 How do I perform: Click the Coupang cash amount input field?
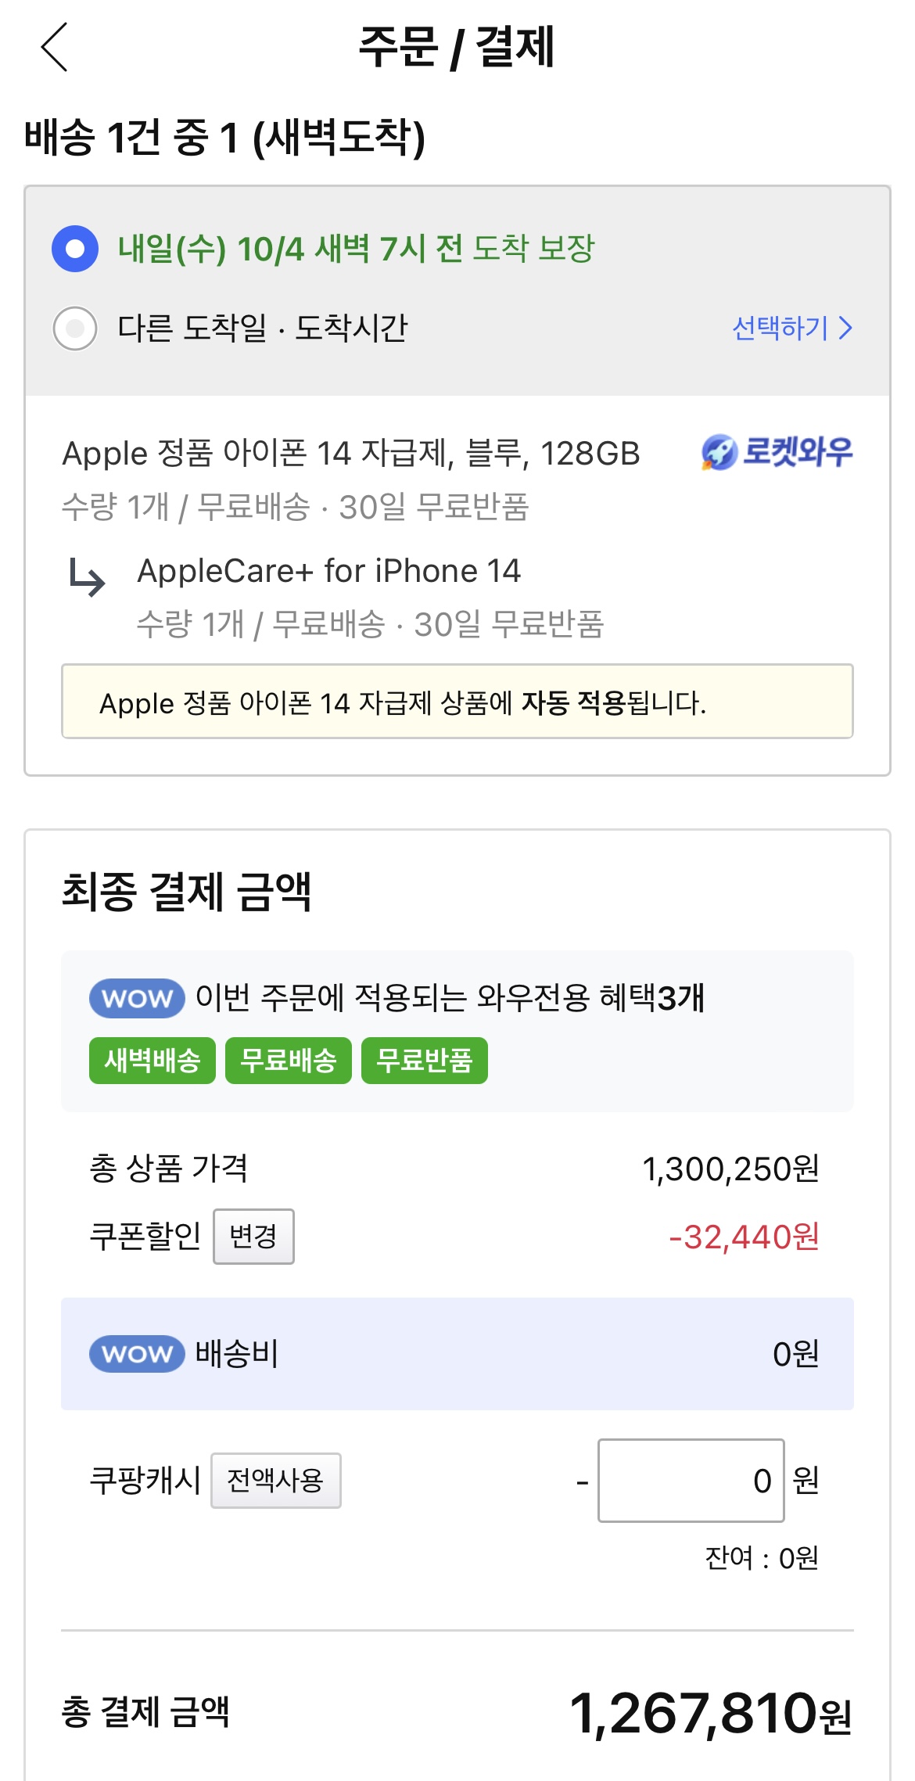[x=691, y=1480]
